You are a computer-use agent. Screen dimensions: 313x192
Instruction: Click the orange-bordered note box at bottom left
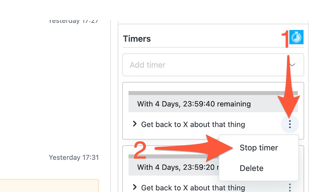click(49, 186)
